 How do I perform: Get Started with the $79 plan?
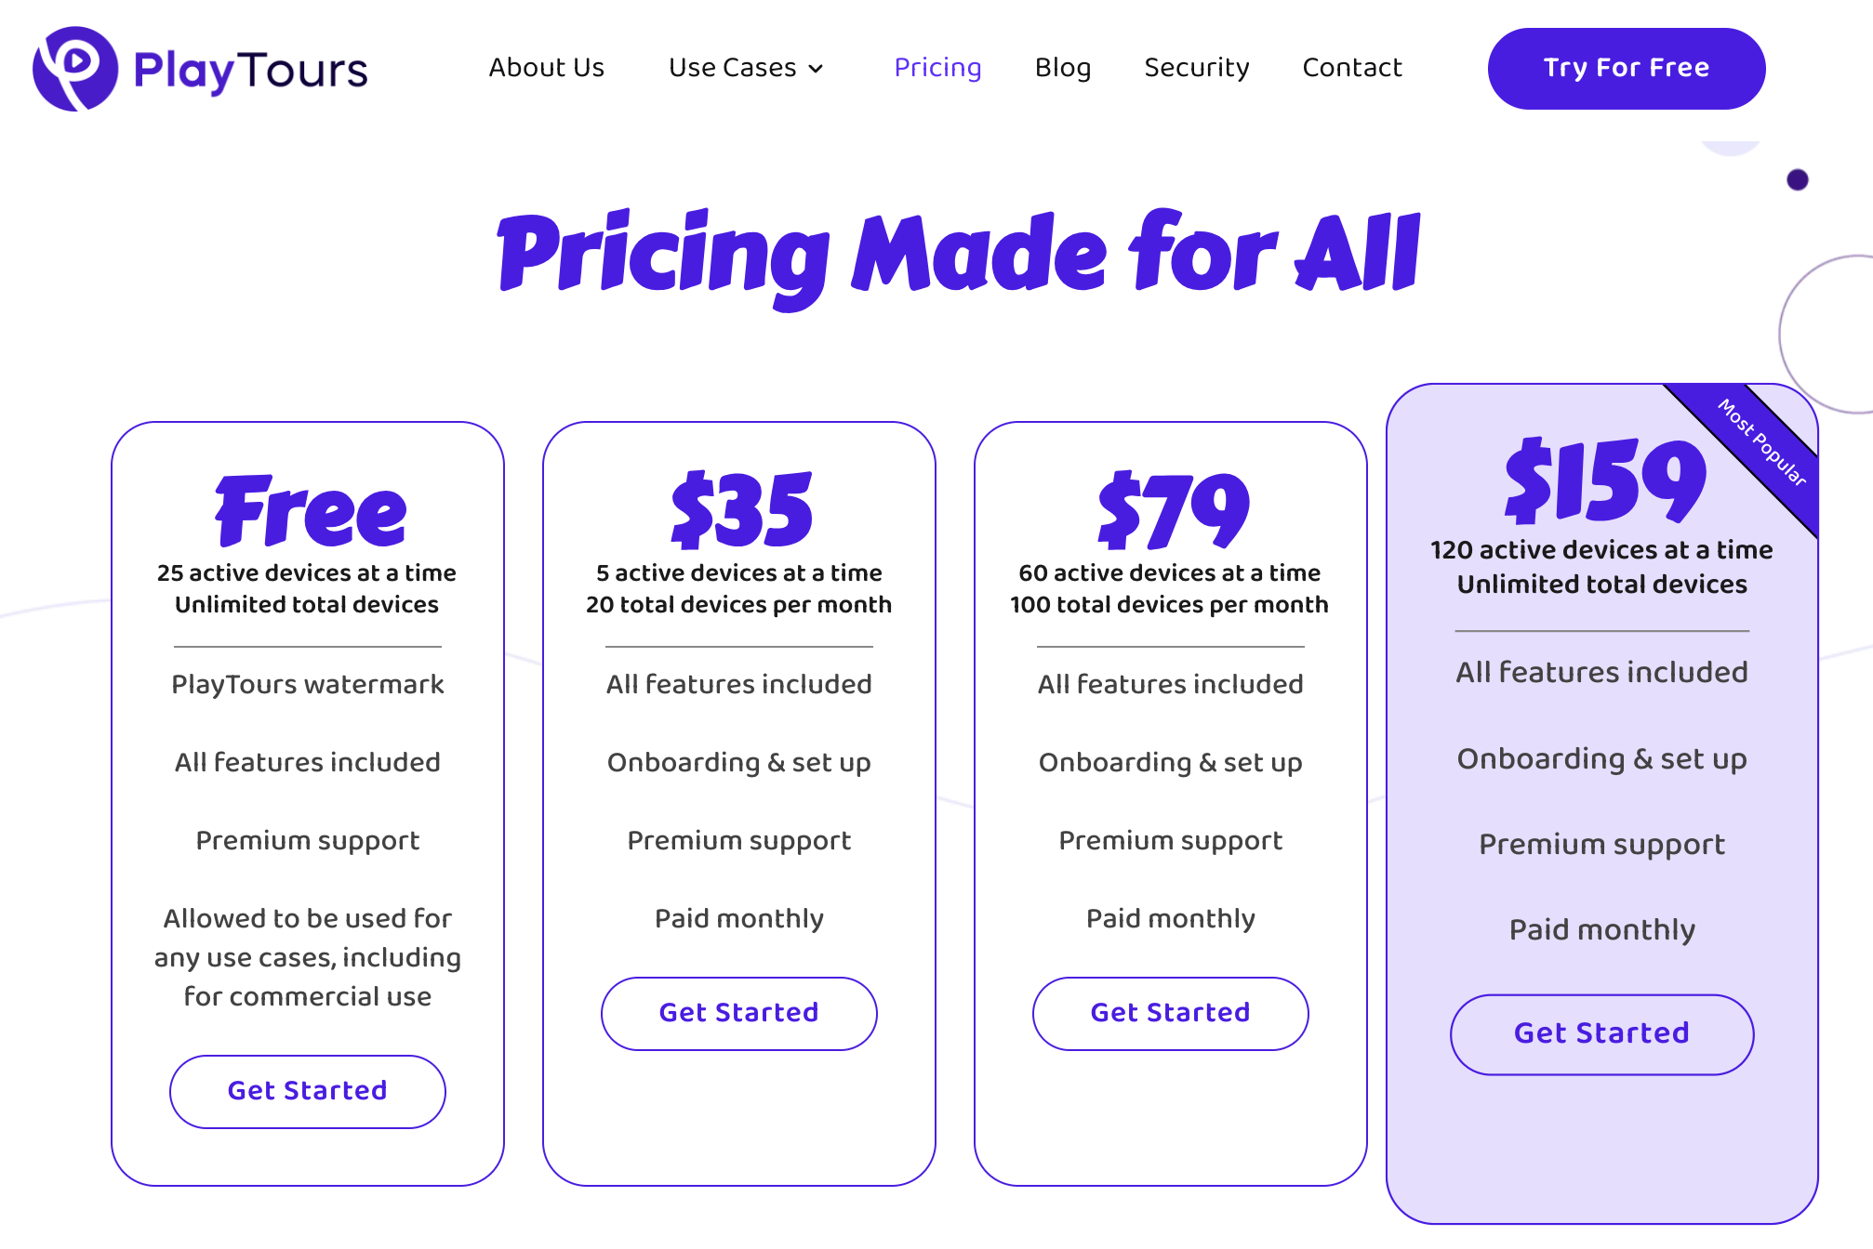[1171, 1013]
